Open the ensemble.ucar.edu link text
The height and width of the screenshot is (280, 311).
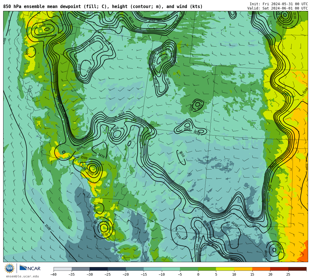[x=22, y=276]
